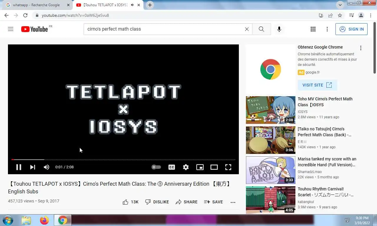Close the whatsapp Google tab

(x=68, y=5)
